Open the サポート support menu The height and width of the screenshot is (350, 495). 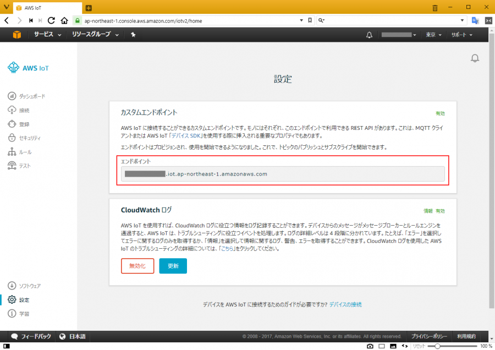tap(461, 35)
